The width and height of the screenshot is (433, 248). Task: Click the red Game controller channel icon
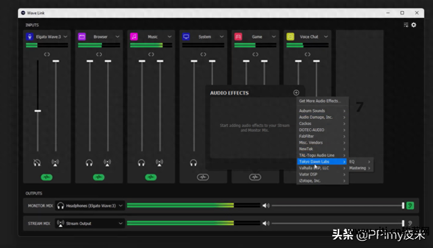(238, 37)
